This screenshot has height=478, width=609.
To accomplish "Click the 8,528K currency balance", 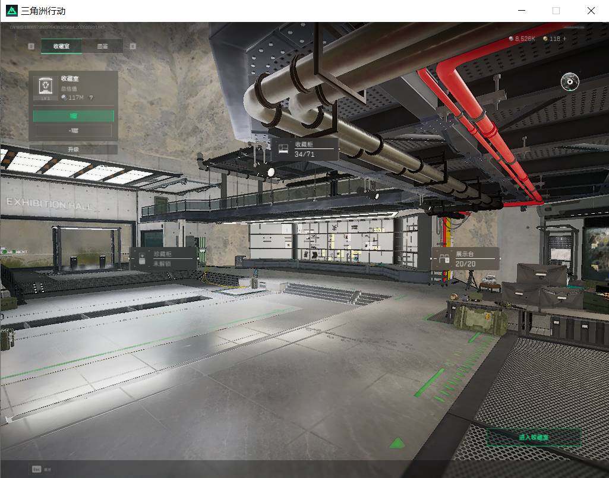I will click(x=522, y=39).
